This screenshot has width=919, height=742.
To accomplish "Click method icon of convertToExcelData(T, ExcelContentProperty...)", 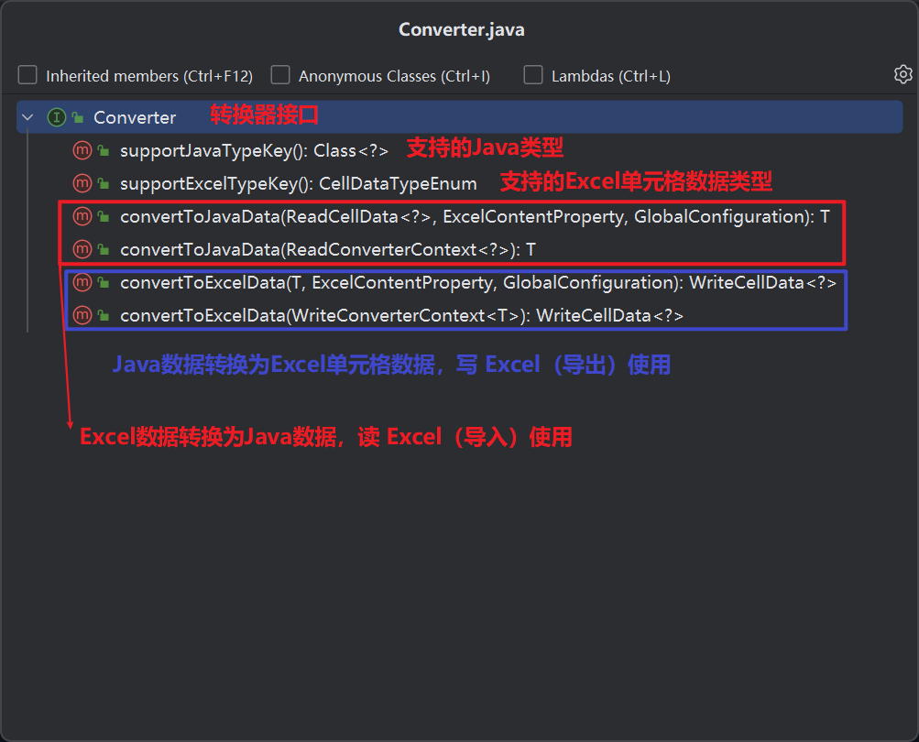I will (x=82, y=282).
